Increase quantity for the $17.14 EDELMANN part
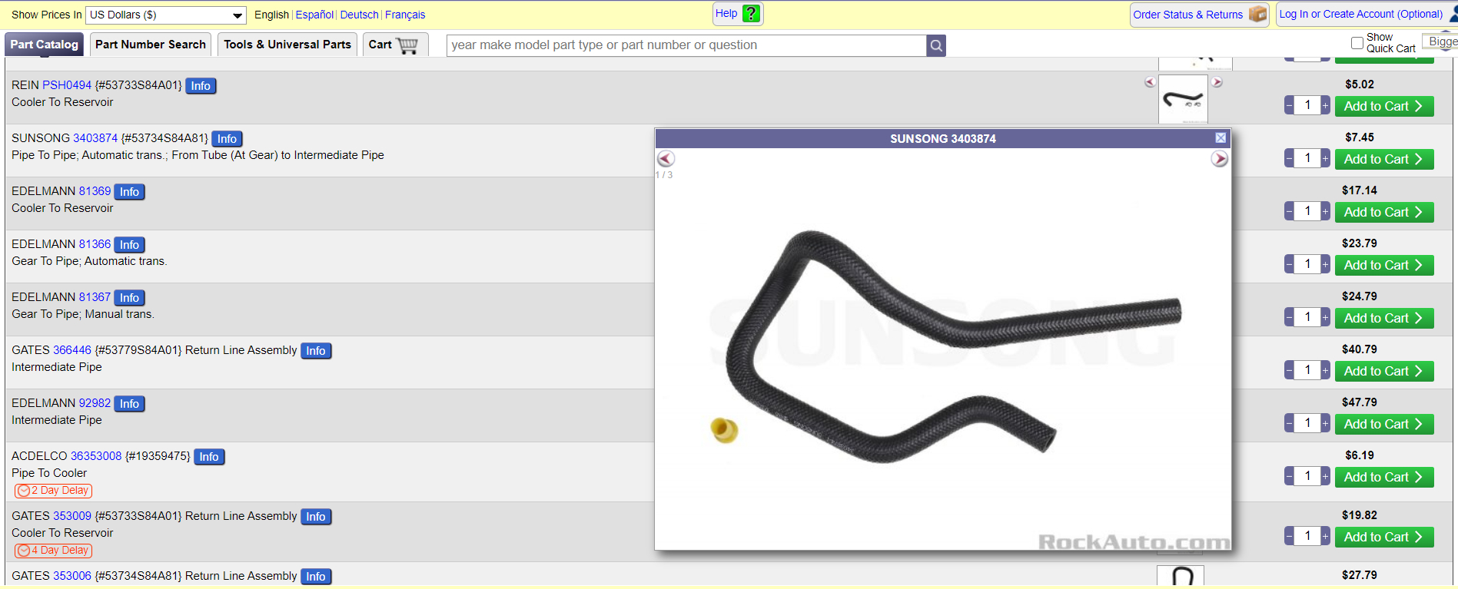The height and width of the screenshot is (589, 1458). point(1325,211)
